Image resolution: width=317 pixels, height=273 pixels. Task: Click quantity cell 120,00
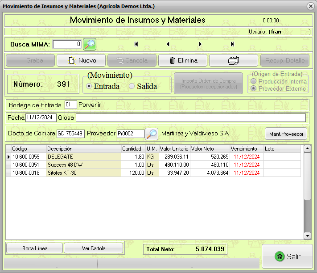coord(133,173)
